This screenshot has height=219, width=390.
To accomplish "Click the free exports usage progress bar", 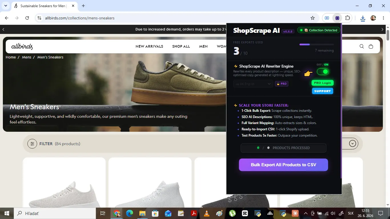I will pos(317,44).
